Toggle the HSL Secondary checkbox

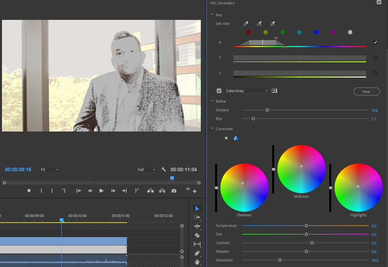379,2
